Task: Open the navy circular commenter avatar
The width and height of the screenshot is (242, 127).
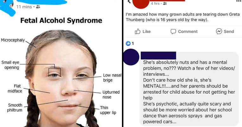Action: tap(131, 57)
